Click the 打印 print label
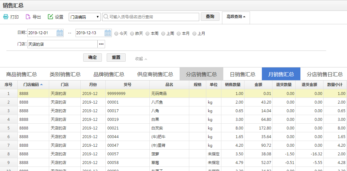 click(x=14, y=17)
